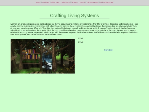Follow the Trail's End link
Image resolution: width=149 pixels, height=112 pixels.
[x=108, y=50]
